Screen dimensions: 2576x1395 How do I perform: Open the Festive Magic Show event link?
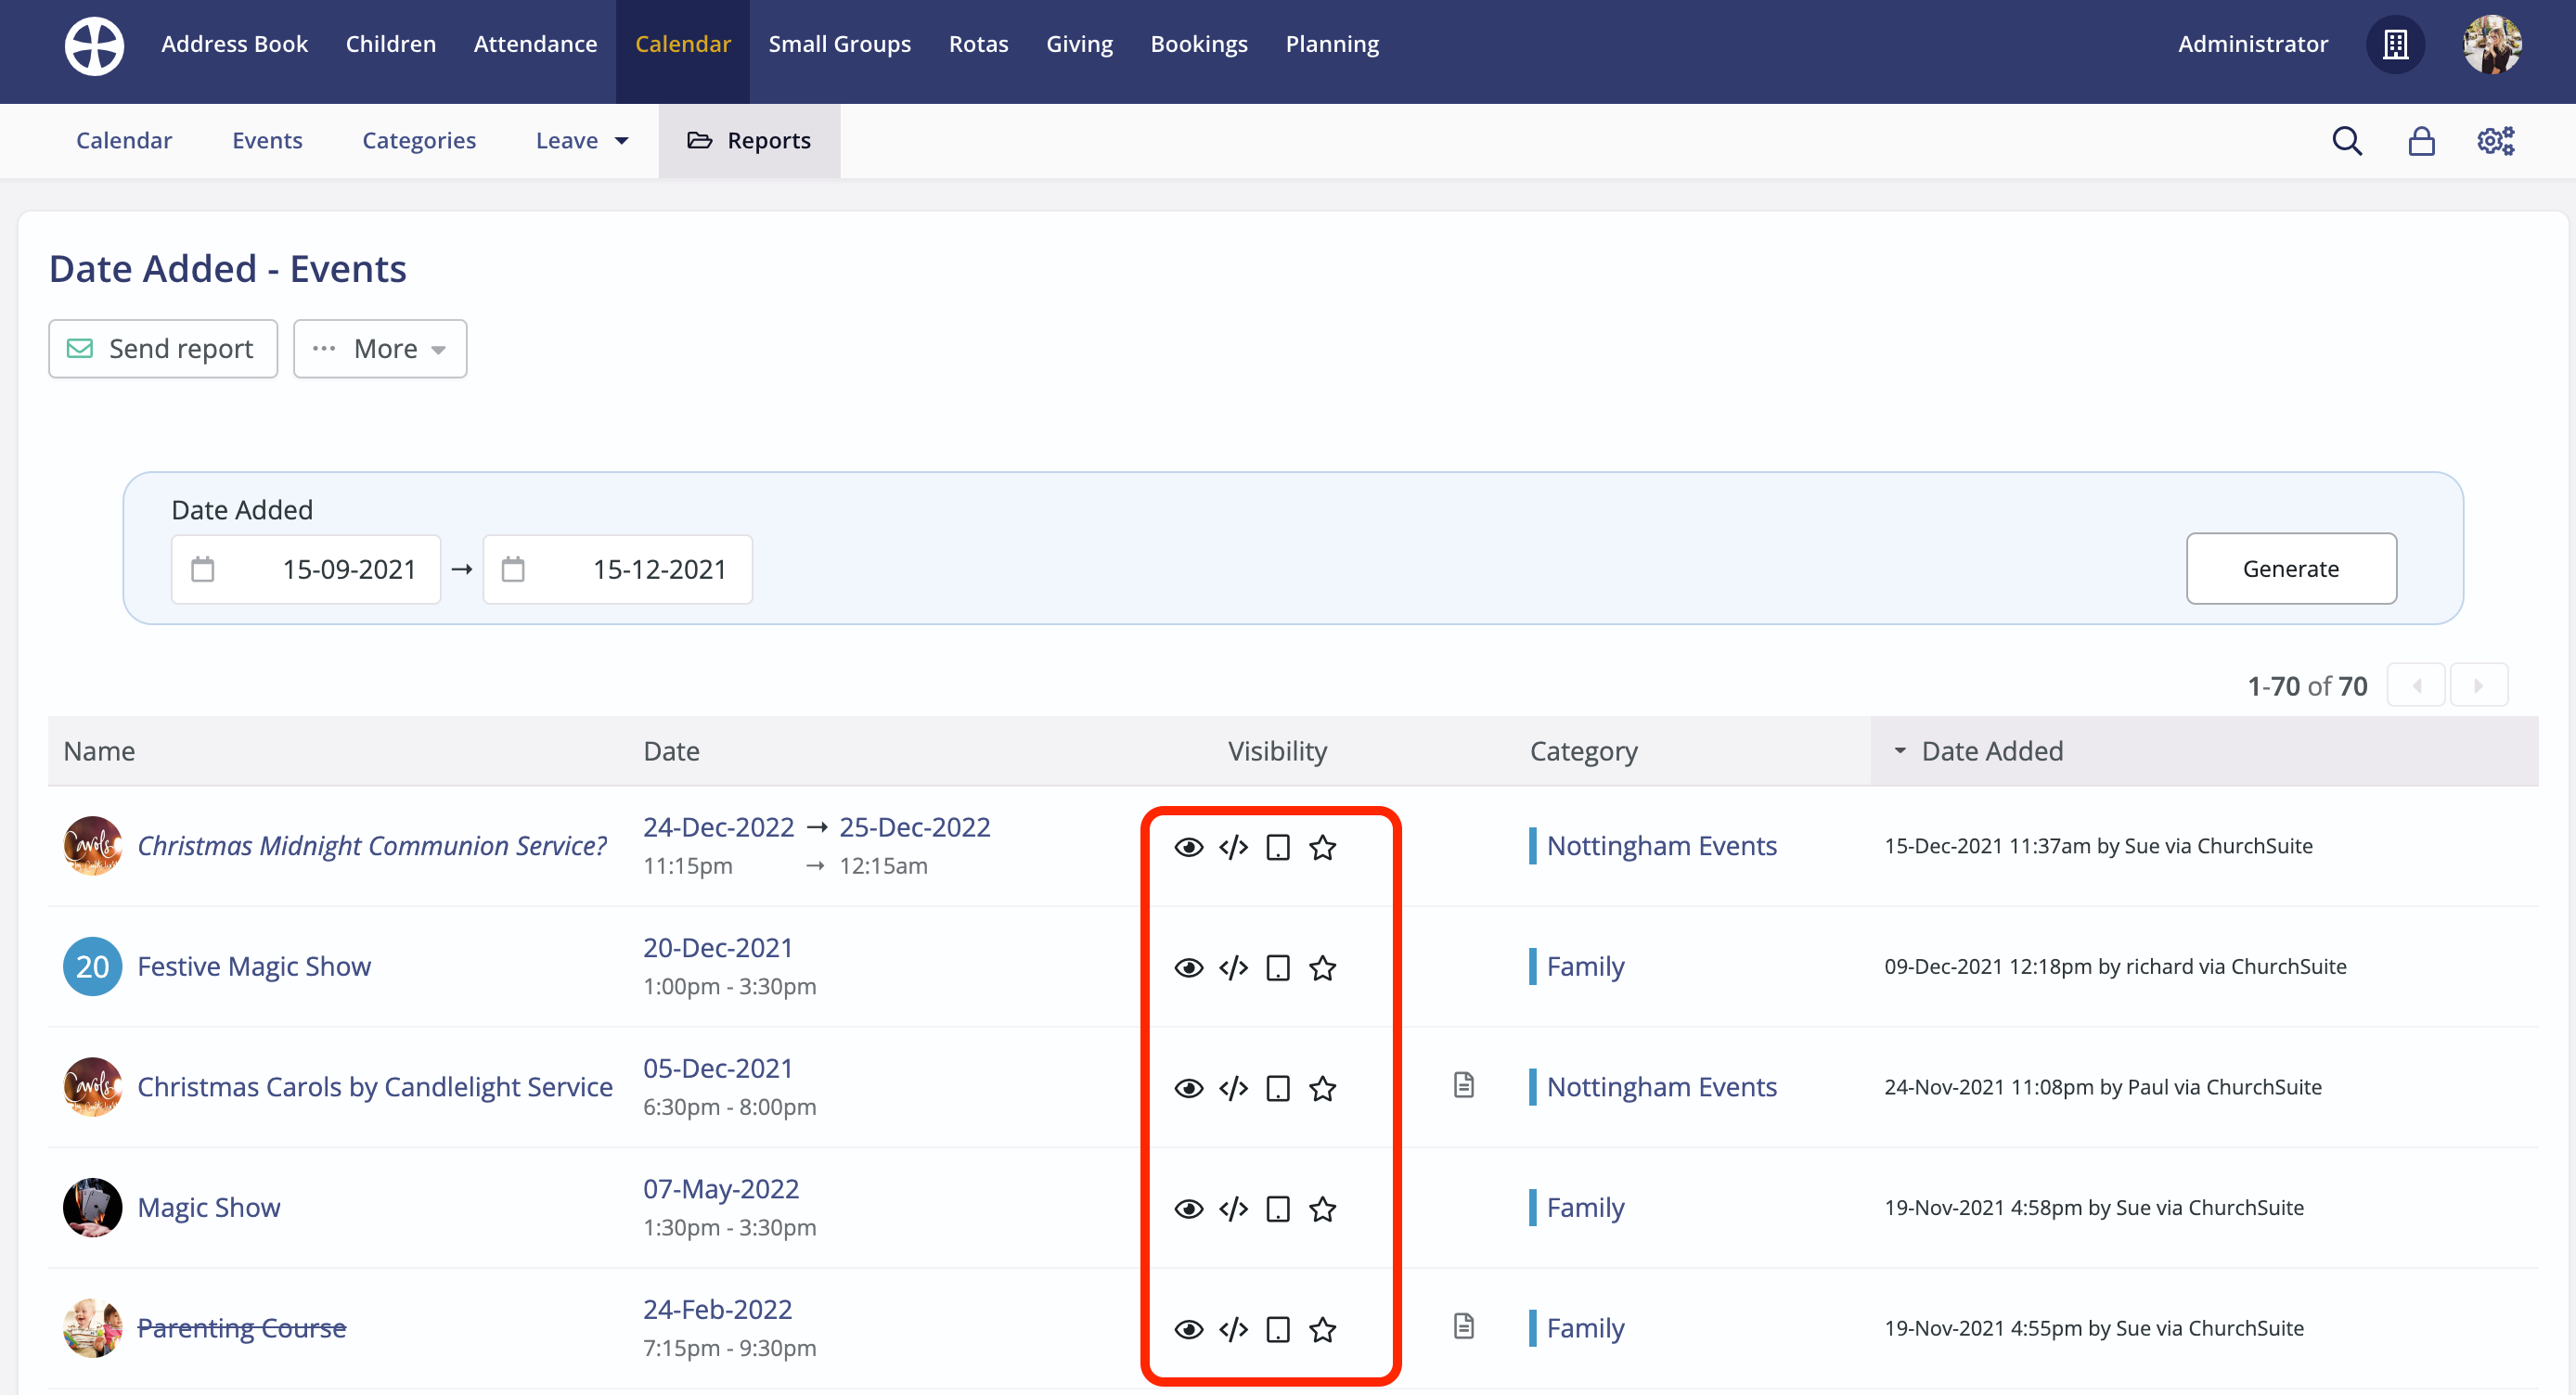pyautogui.click(x=253, y=966)
